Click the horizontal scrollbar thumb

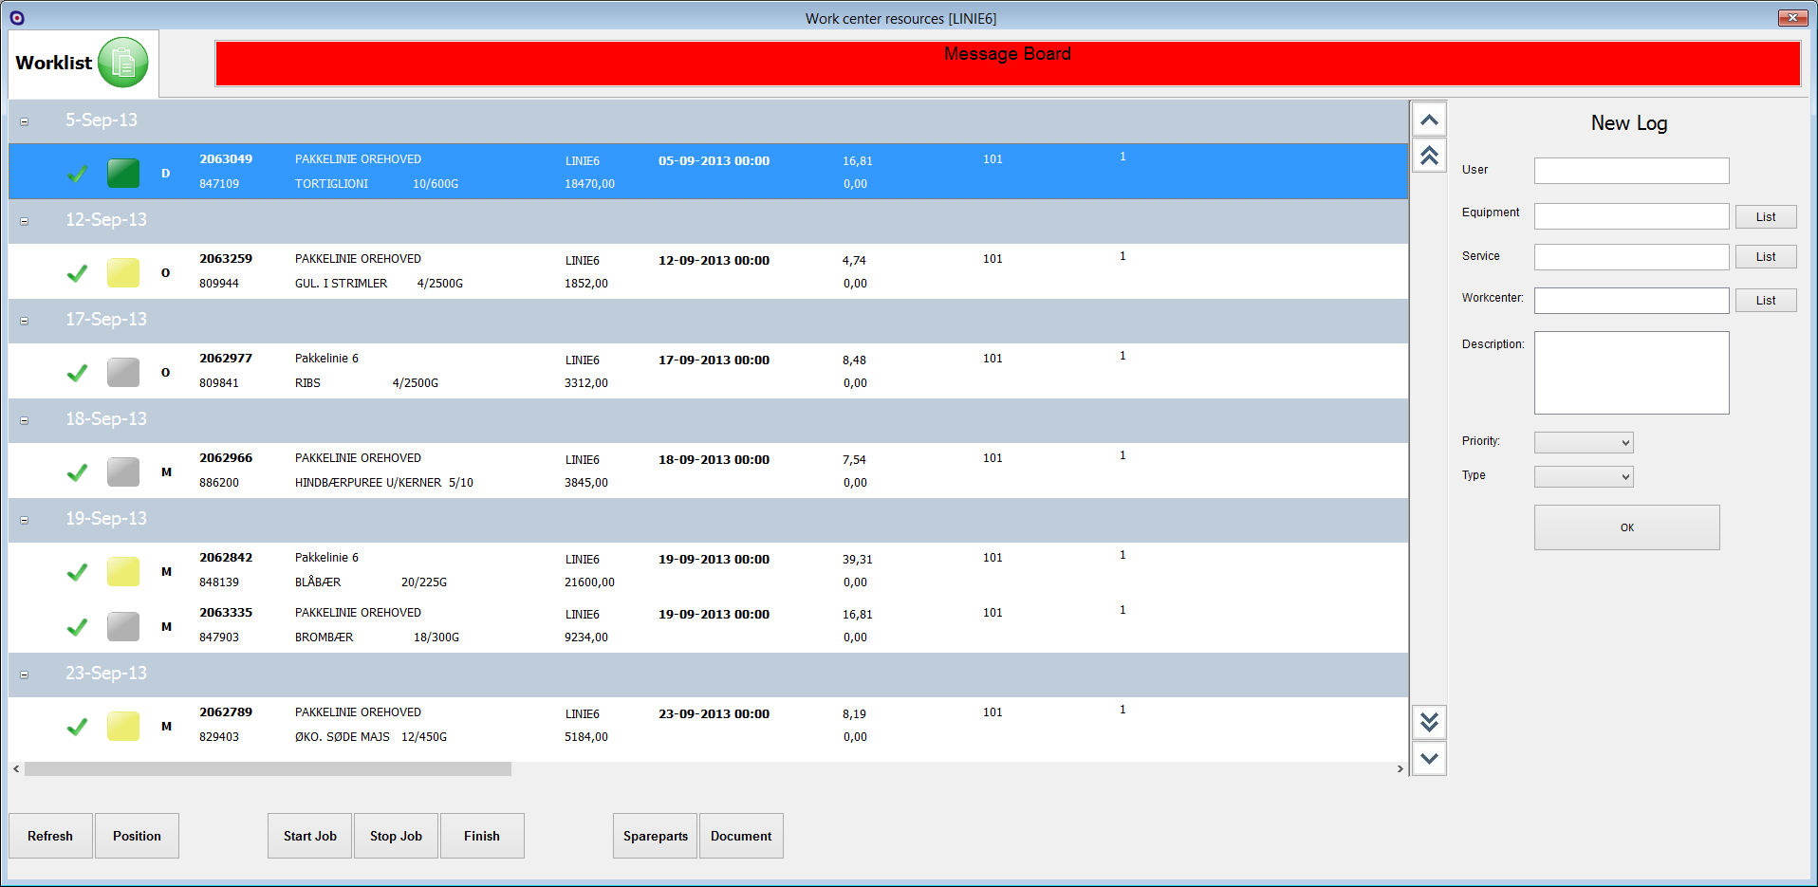268,769
